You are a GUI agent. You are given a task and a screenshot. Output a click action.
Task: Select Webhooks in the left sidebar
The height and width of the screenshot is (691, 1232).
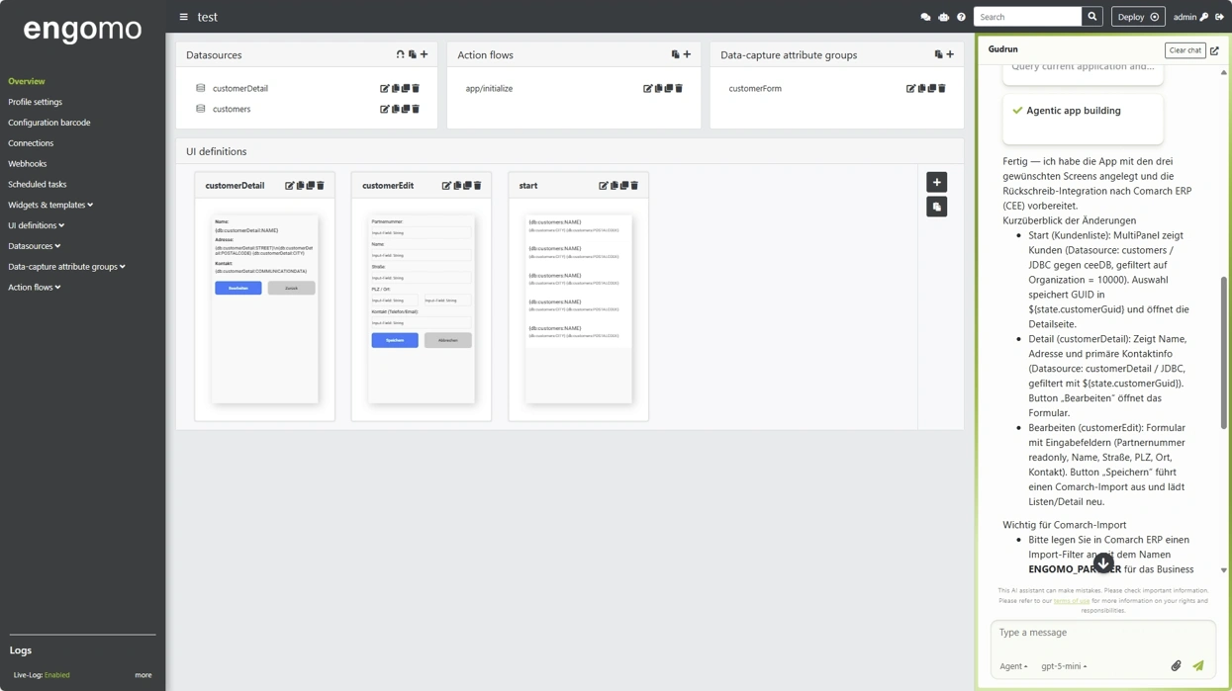pyautogui.click(x=30, y=163)
